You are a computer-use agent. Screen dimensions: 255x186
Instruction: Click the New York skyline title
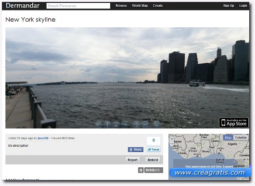point(30,20)
